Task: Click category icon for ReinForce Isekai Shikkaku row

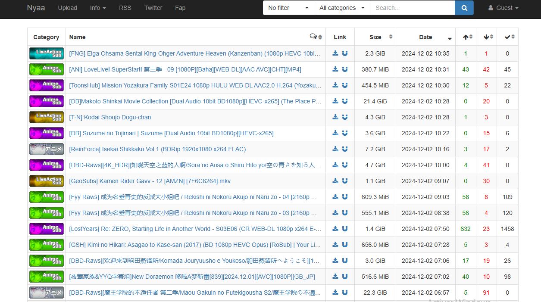Action: 47,149
